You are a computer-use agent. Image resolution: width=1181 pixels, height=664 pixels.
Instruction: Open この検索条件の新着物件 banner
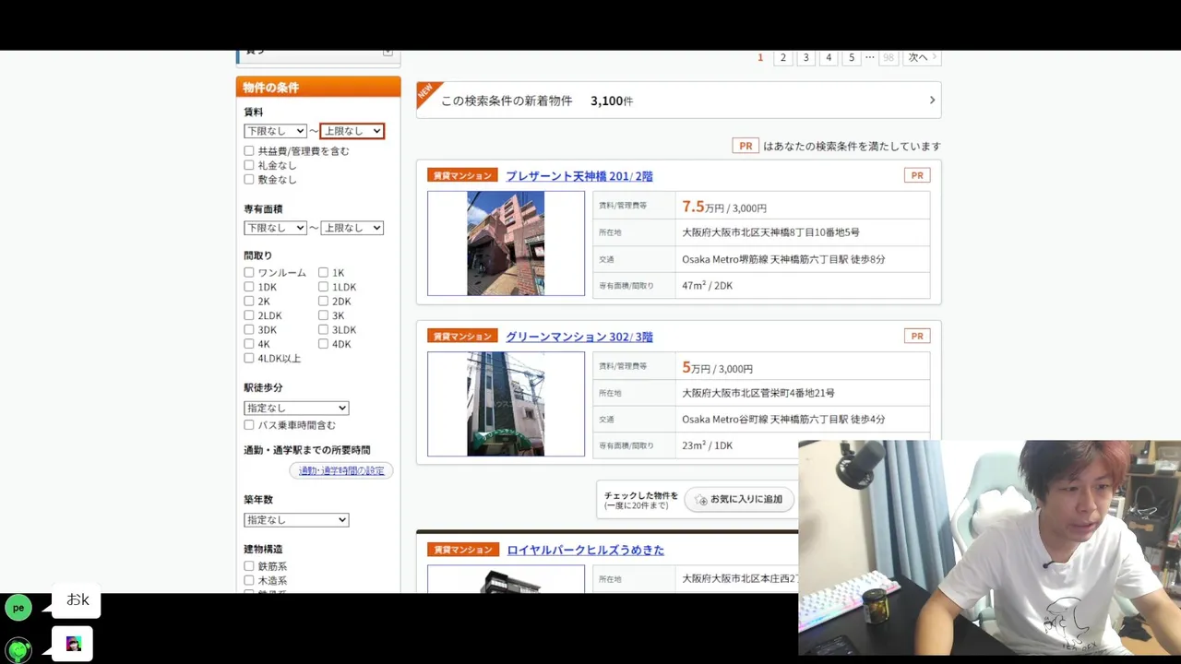coord(678,101)
